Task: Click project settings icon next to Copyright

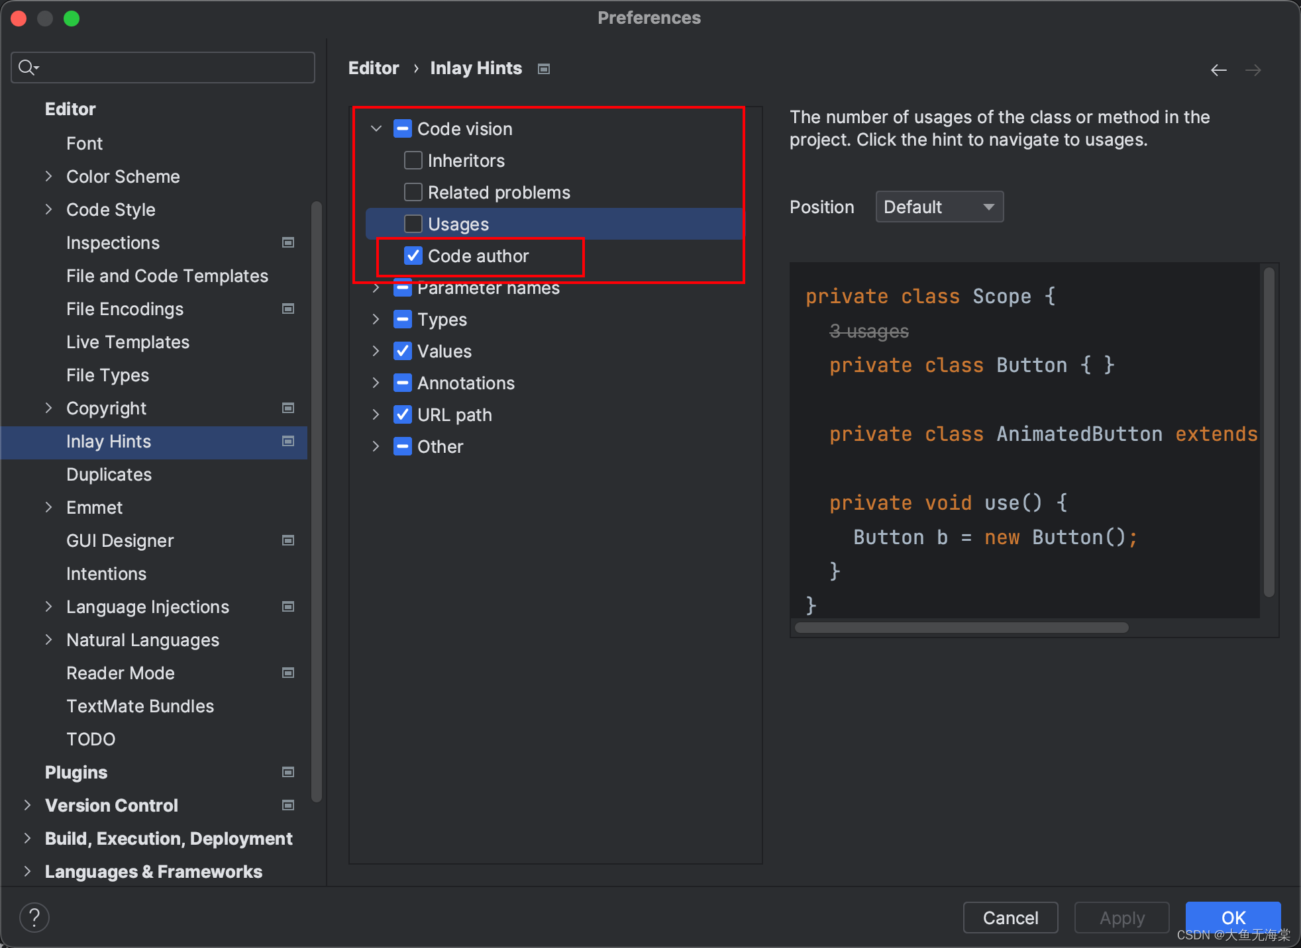Action: click(x=288, y=408)
